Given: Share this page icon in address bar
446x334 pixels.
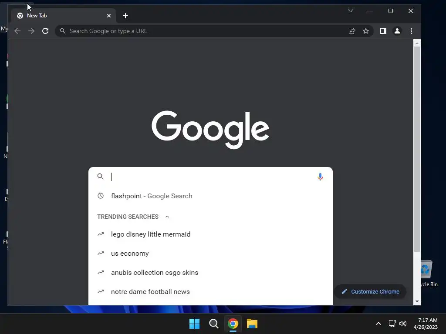Looking at the screenshot, I should tap(352, 31).
